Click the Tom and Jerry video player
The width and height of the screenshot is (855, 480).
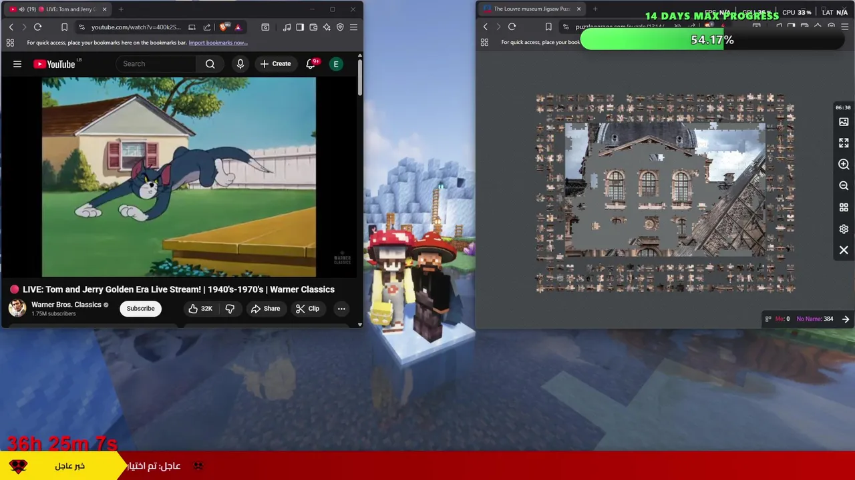point(179,177)
